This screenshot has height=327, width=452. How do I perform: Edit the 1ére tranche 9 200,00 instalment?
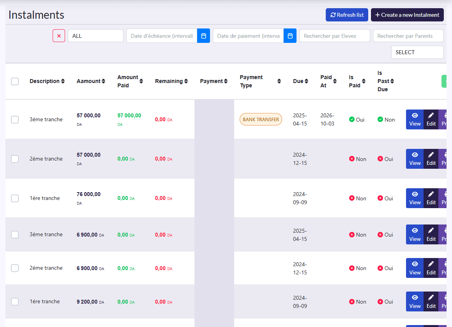(x=431, y=302)
